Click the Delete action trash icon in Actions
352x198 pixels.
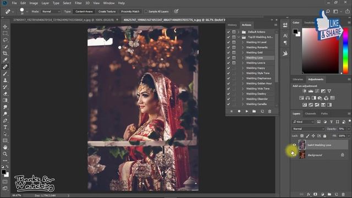click(x=269, y=111)
